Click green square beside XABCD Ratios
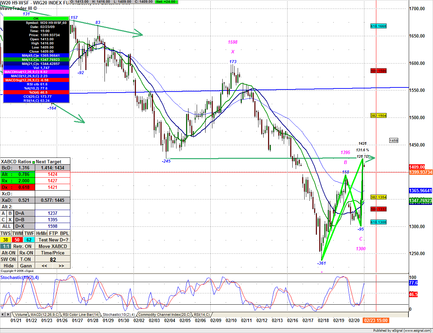The image size is (433, 333). click(33, 162)
